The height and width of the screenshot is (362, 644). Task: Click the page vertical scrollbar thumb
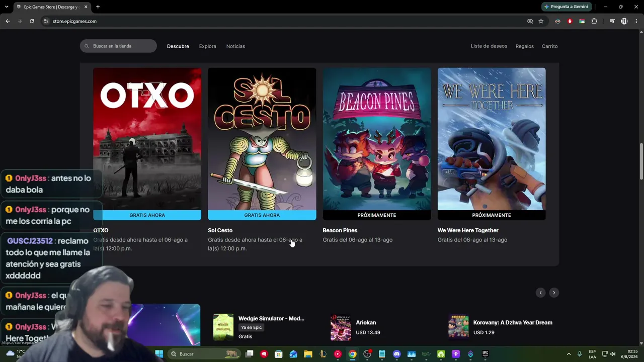point(641,161)
